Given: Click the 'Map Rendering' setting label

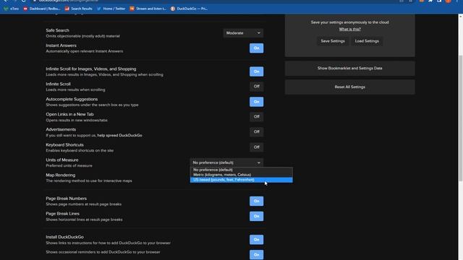Looking at the screenshot, I should [x=60, y=175].
